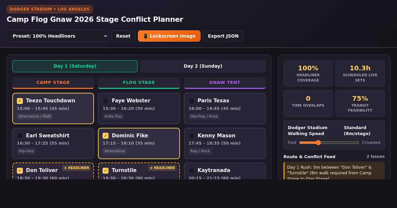397x208 pixels.
Task: Click the 10.3h Scheduled Live Sets stat
Action: coord(360,73)
